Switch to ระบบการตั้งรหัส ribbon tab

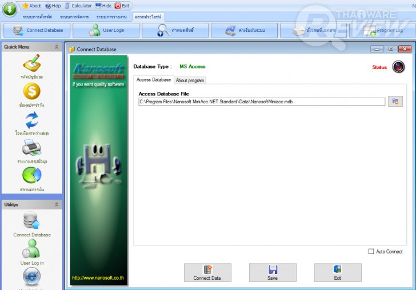(x=37, y=17)
